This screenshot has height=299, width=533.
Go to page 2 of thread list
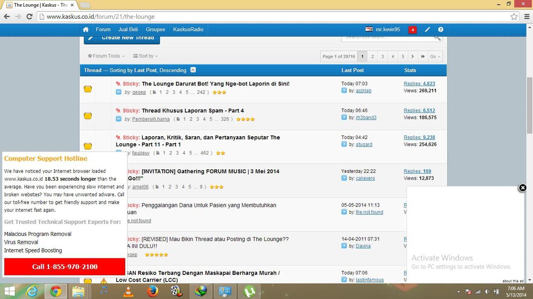pyautogui.click(x=372, y=56)
